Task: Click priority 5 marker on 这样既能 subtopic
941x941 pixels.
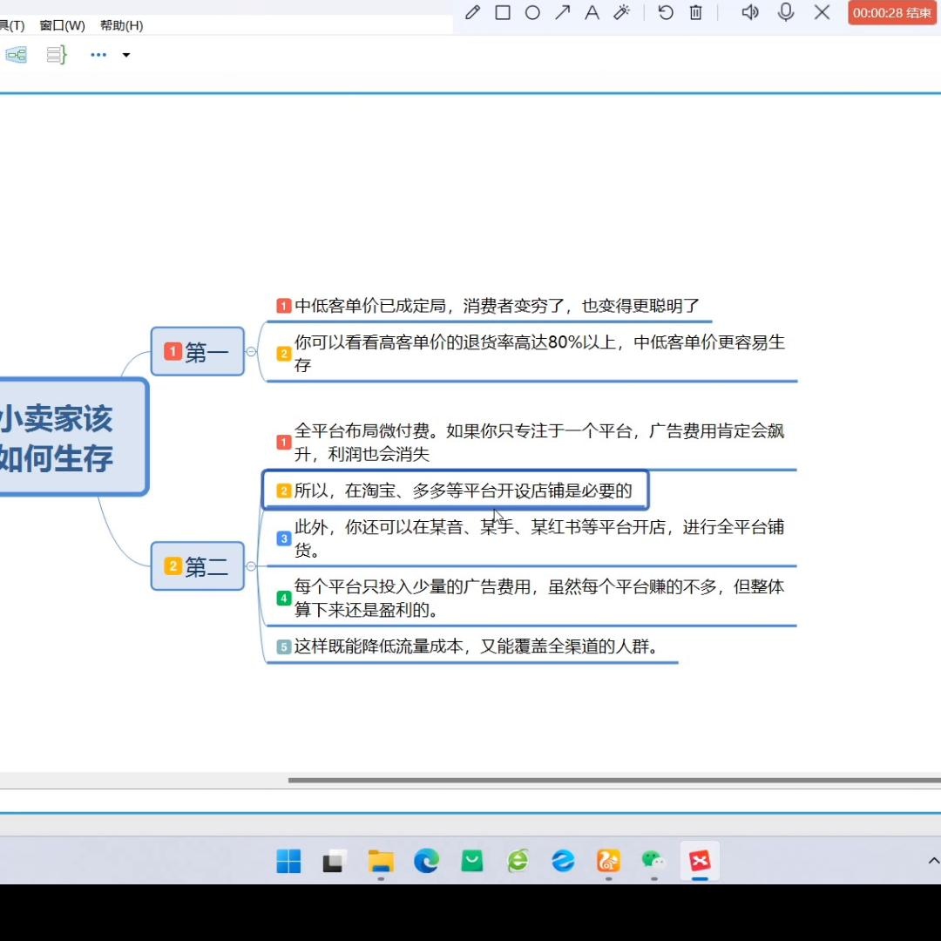Action: coord(284,647)
